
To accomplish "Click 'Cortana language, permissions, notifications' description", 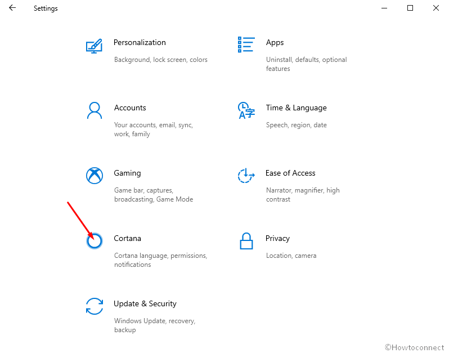I will (x=161, y=260).
